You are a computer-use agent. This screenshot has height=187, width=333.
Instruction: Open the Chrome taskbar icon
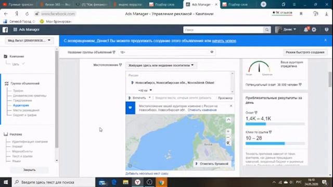(x=161, y=182)
